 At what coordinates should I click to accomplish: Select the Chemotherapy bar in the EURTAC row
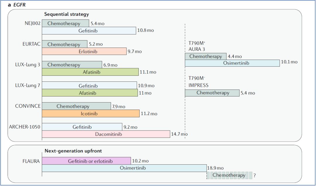(65, 44)
